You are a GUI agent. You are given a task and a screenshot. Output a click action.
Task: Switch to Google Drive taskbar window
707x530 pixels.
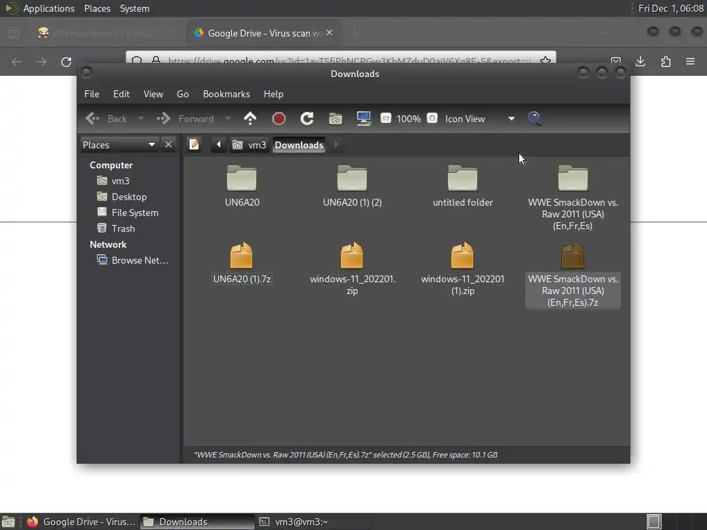81,522
